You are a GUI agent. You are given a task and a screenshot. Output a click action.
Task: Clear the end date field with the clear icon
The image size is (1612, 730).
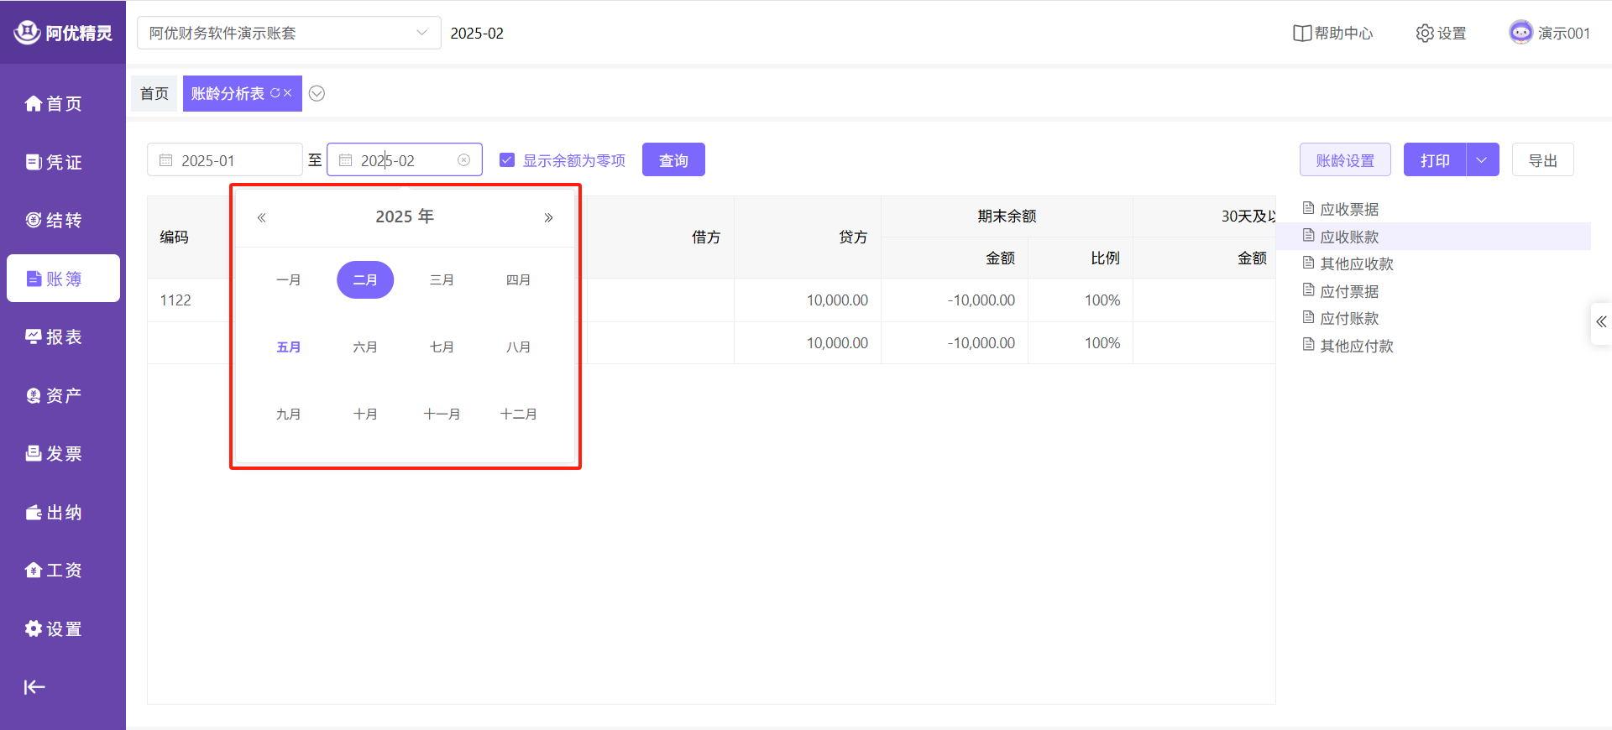pos(463,160)
